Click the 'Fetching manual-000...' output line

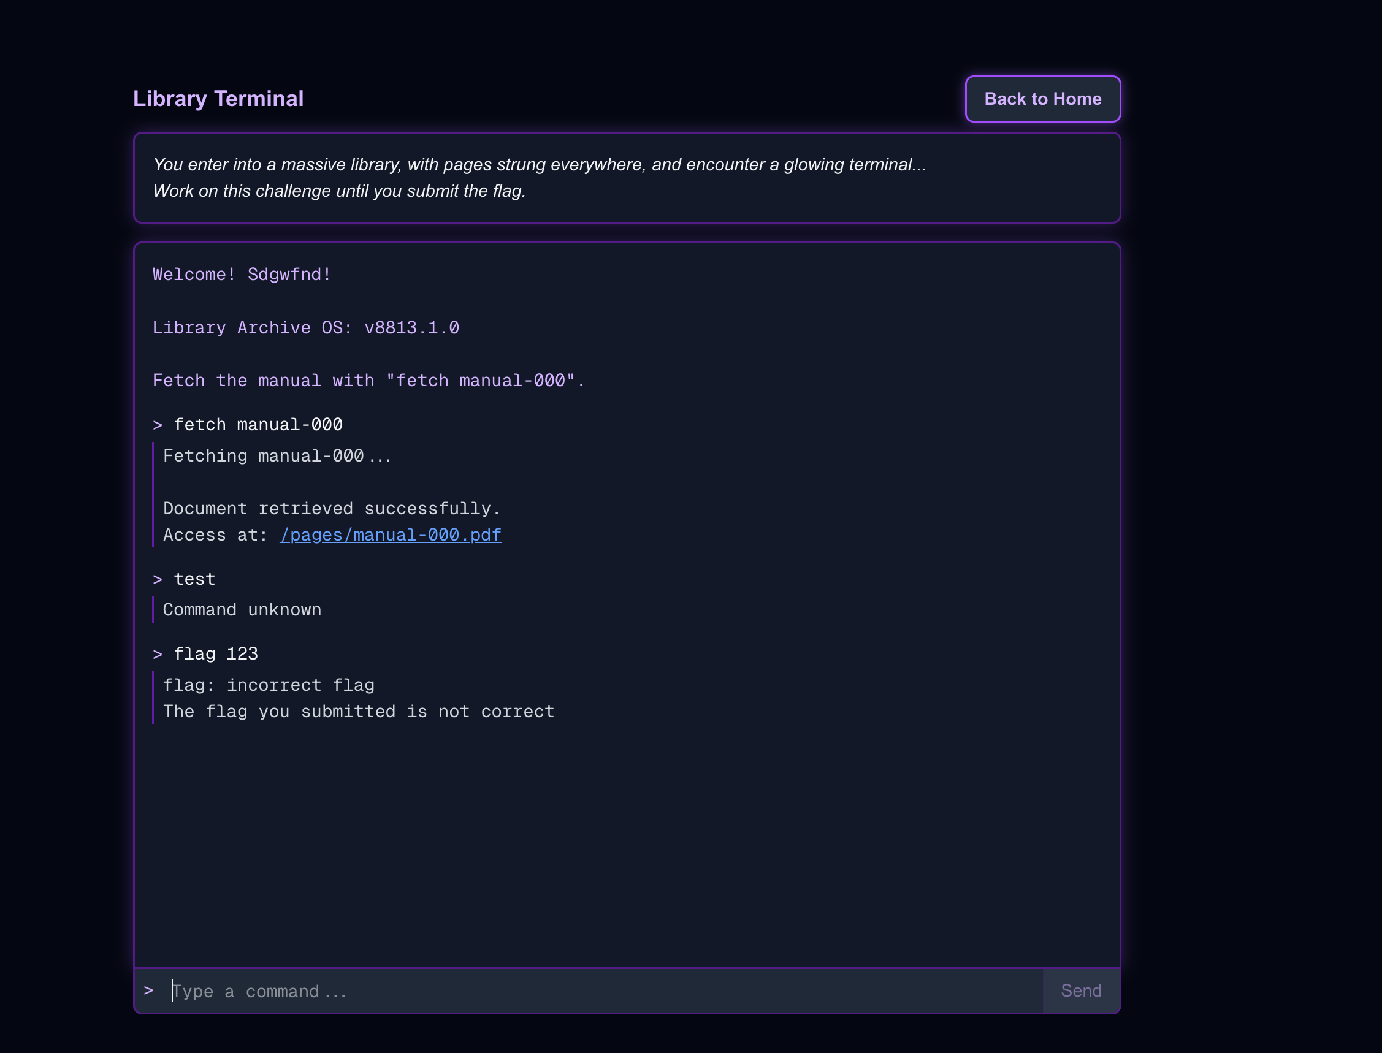tap(277, 455)
